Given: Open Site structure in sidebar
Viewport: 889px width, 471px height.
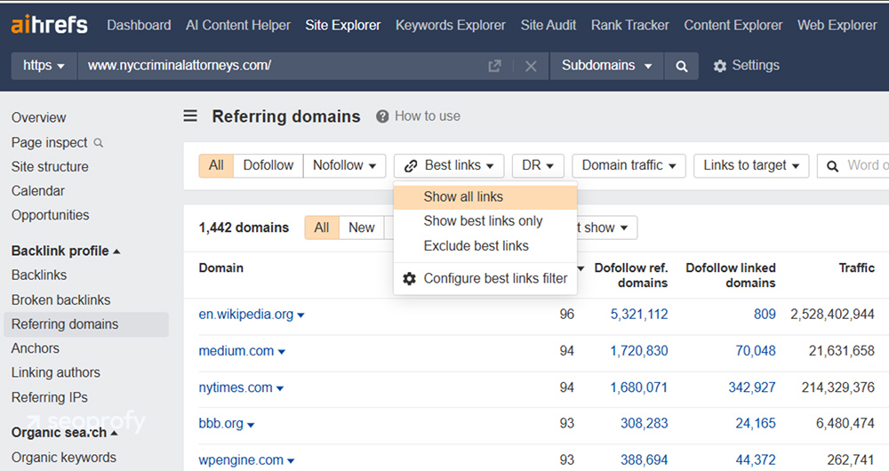Looking at the screenshot, I should (50, 167).
